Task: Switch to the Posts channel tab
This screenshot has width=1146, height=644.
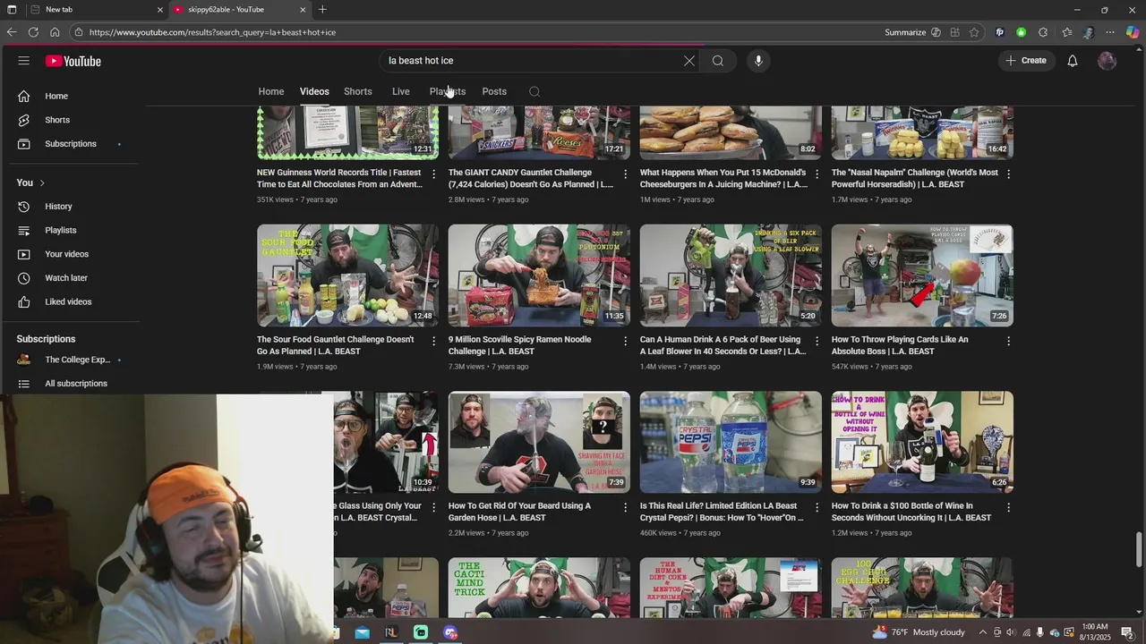Action: (494, 91)
